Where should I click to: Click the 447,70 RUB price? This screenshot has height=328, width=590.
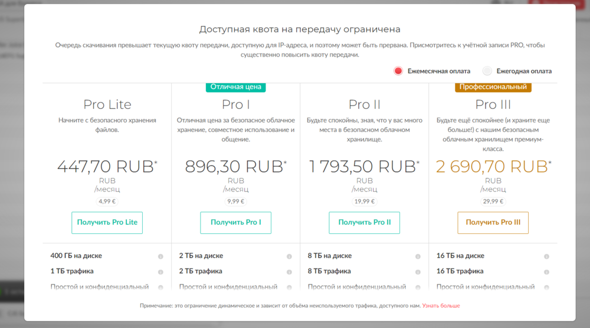point(107,167)
